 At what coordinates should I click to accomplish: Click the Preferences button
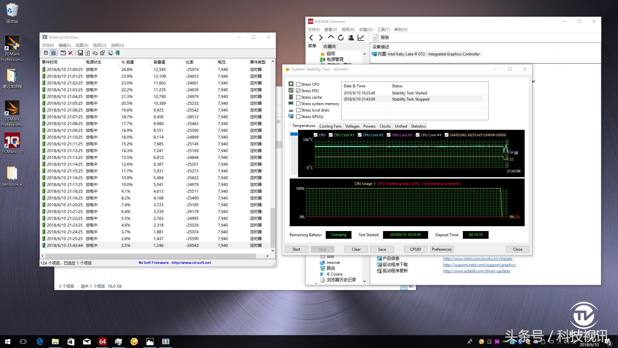442,249
